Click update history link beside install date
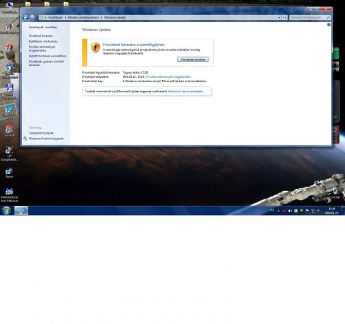 168,77
